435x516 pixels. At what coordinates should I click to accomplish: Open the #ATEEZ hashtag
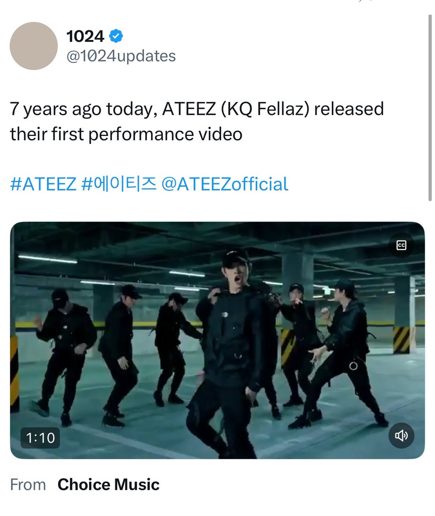click(x=43, y=184)
